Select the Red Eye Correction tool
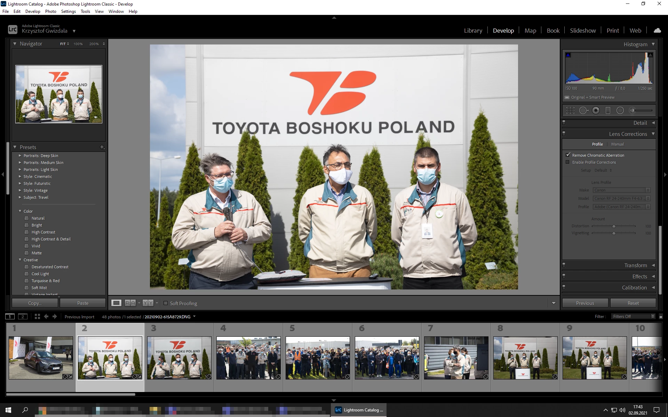The width and height of the screenshot is (668, 417). coord(596,111)
